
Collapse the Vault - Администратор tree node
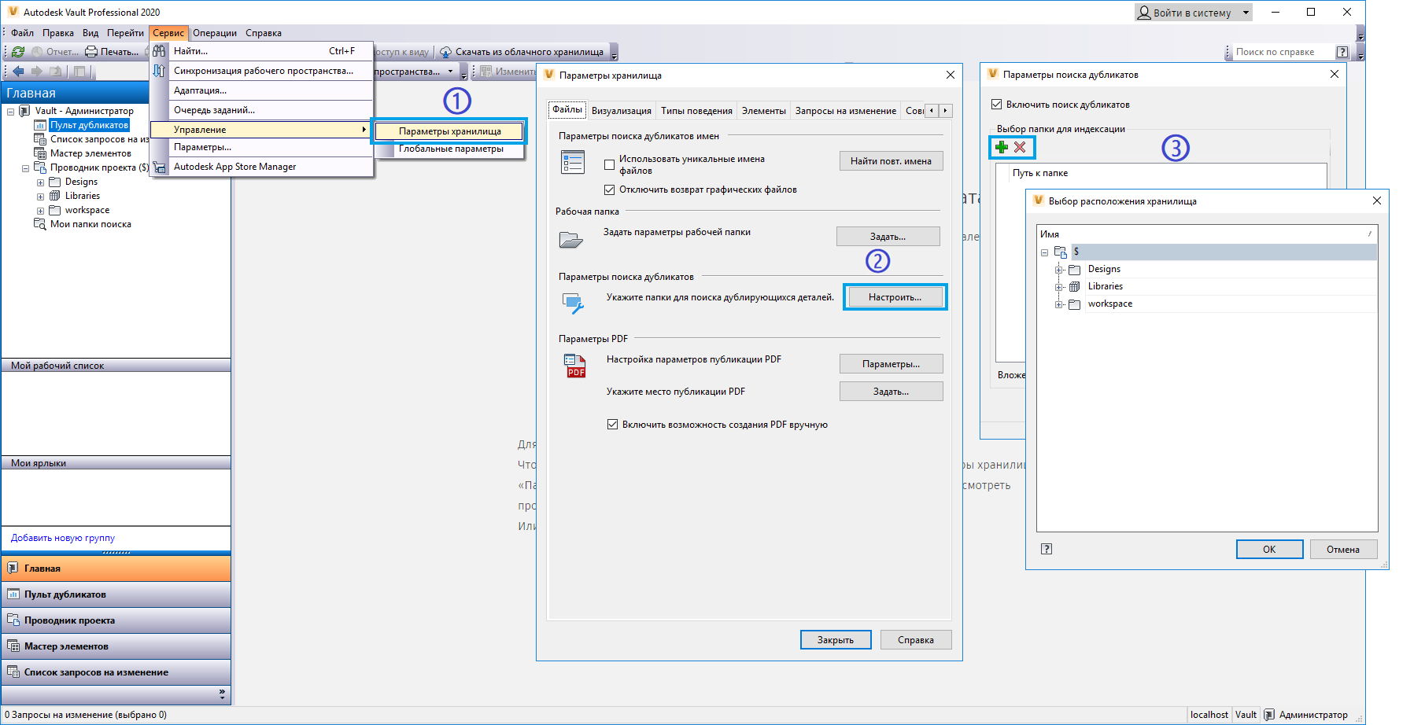(10, 112)
